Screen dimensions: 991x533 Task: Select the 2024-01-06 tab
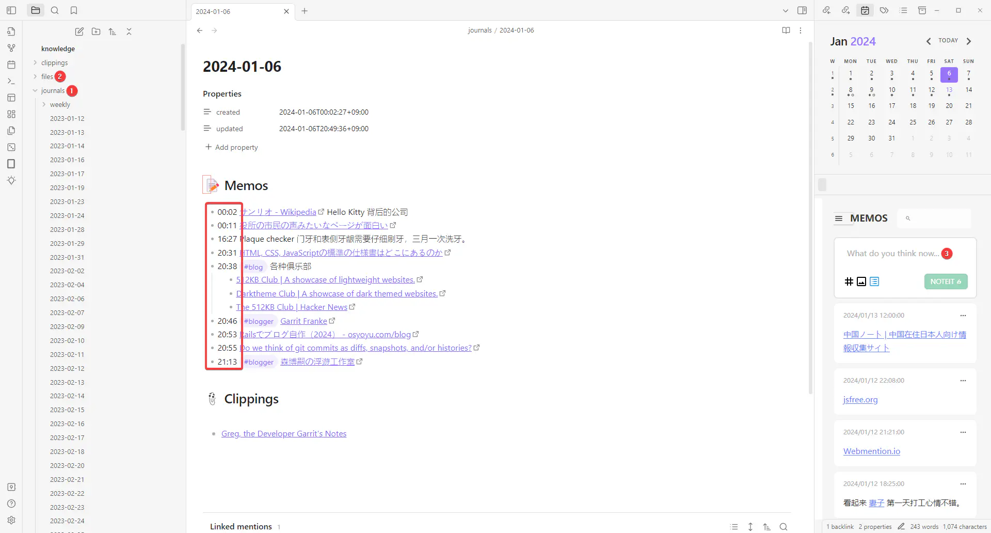[237, 11]
